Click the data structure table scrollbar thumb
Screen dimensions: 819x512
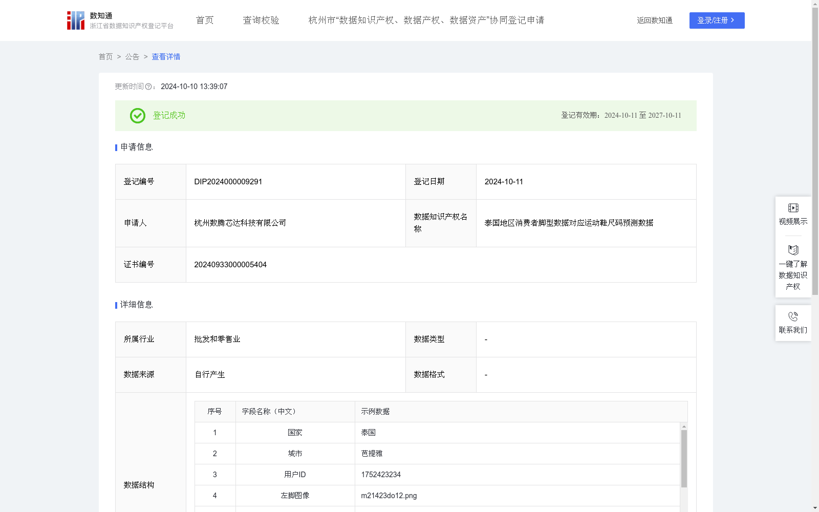(684, 458)
